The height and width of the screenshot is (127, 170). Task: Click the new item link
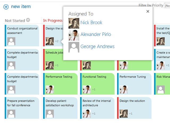tap(21, 7)
